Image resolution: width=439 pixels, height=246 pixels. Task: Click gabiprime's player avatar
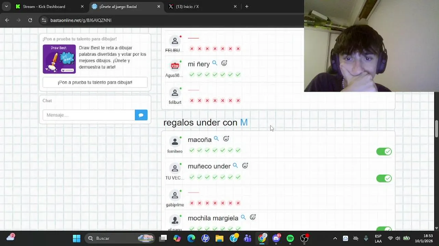coord(175,195)
